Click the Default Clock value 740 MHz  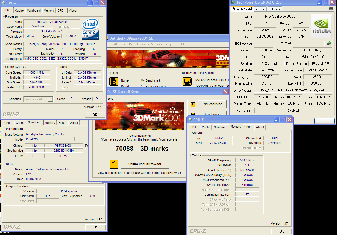click(263, 104)
